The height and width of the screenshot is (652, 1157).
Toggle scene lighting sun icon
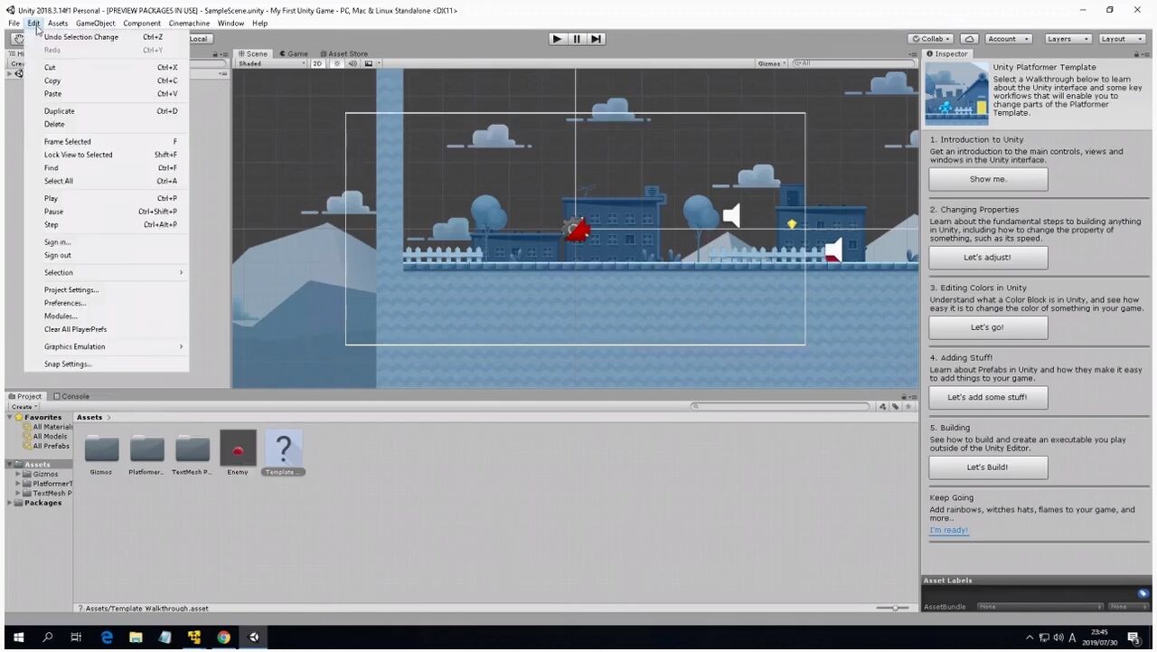pos(337,63)
